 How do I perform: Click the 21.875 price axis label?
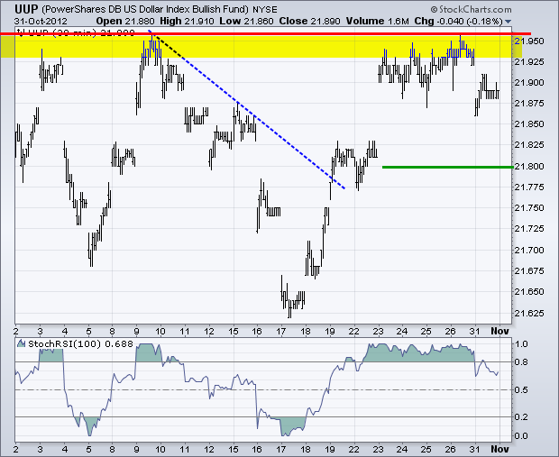tap(529, 104)
